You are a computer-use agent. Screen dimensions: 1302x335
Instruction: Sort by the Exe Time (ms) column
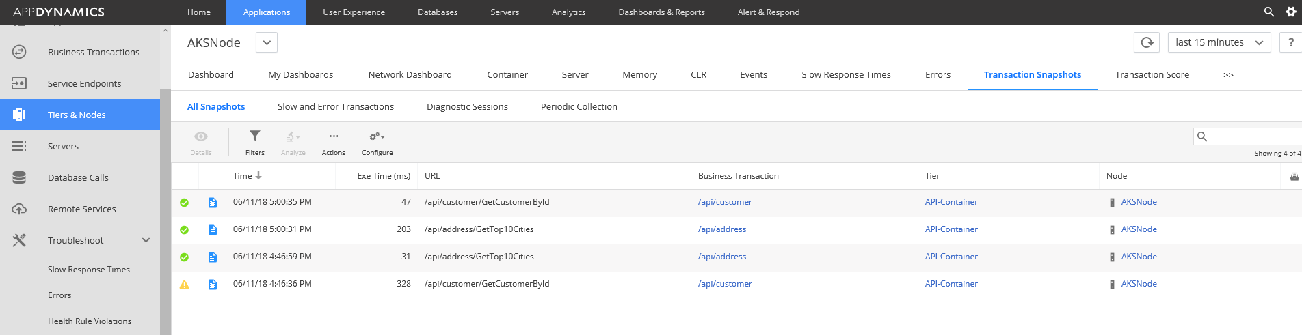(384, 176)
